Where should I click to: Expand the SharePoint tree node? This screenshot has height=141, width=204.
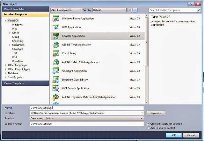coord(10,45)
